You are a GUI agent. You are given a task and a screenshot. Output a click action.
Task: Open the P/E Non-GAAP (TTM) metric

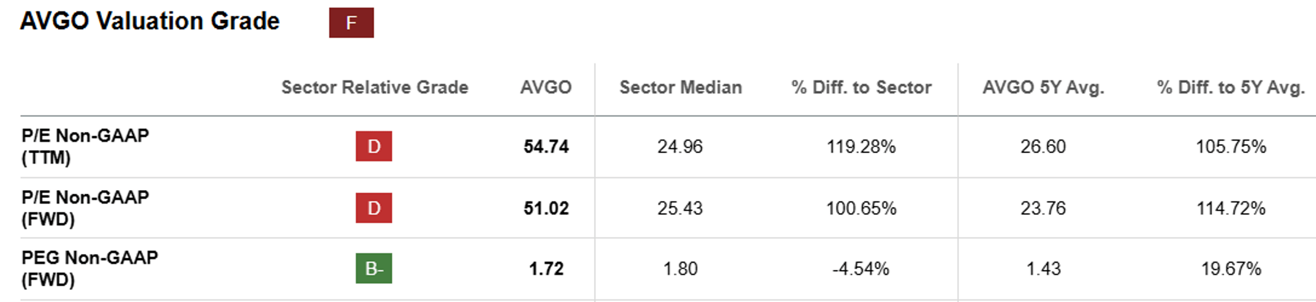pos(85,146)
